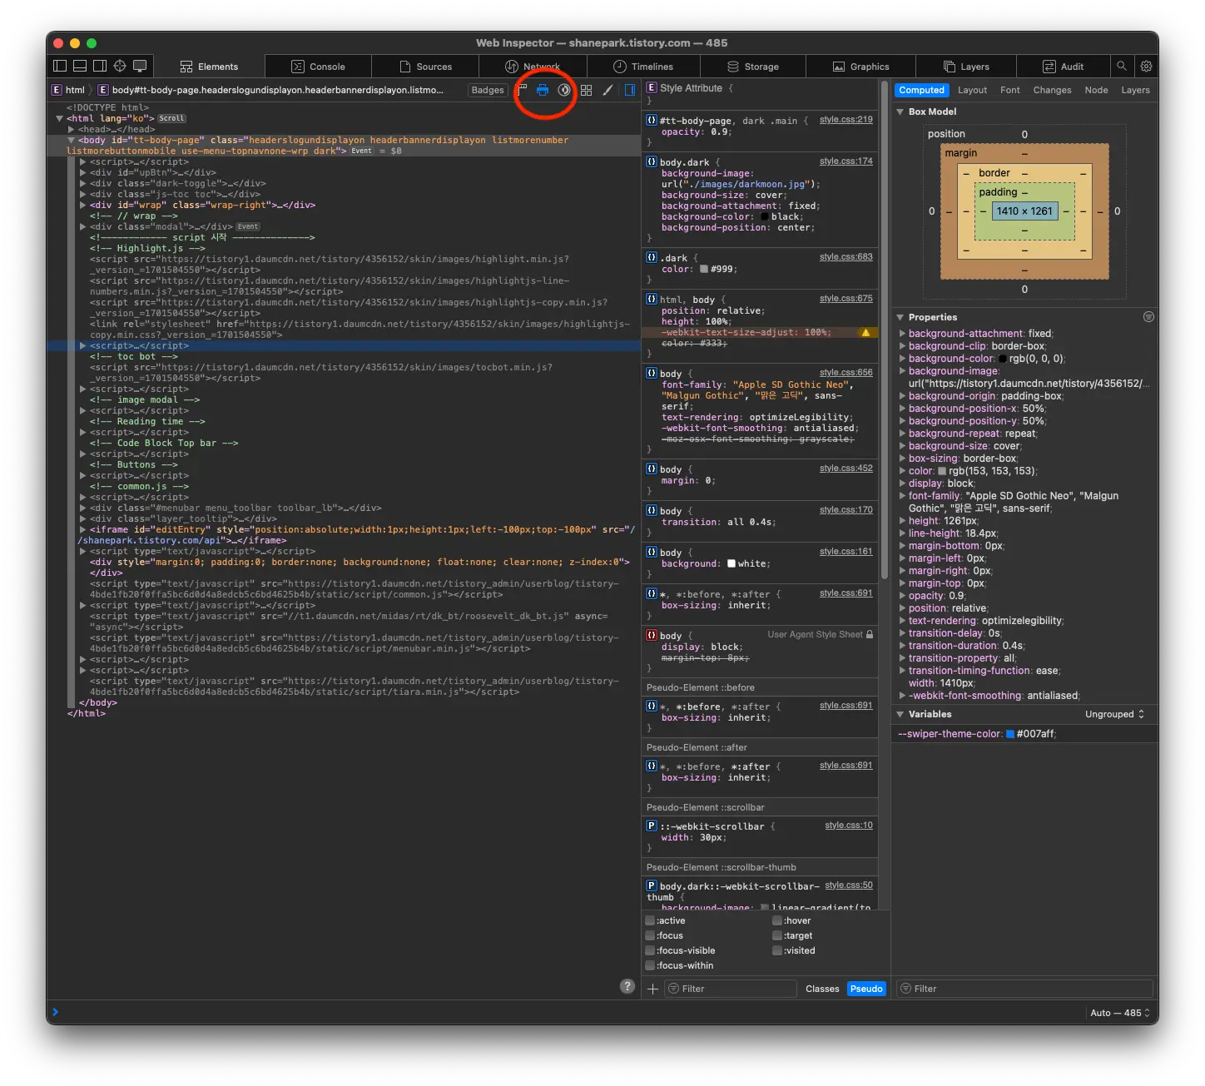Toggle the Classes button in styles

pyautogui.click(x=822, y=989)
